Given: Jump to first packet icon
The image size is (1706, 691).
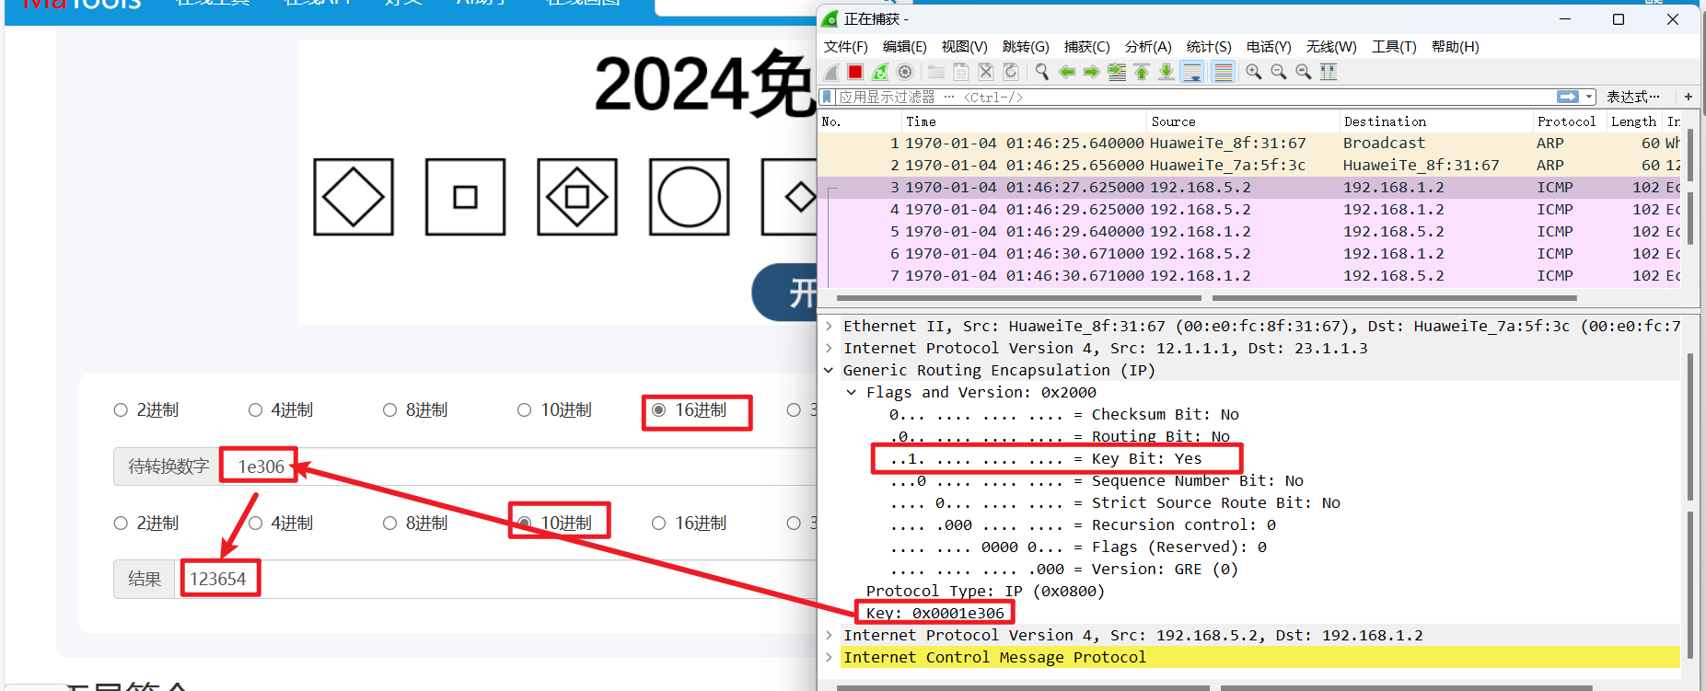Looking at the screenshot, I should (x=1142, y=72).
